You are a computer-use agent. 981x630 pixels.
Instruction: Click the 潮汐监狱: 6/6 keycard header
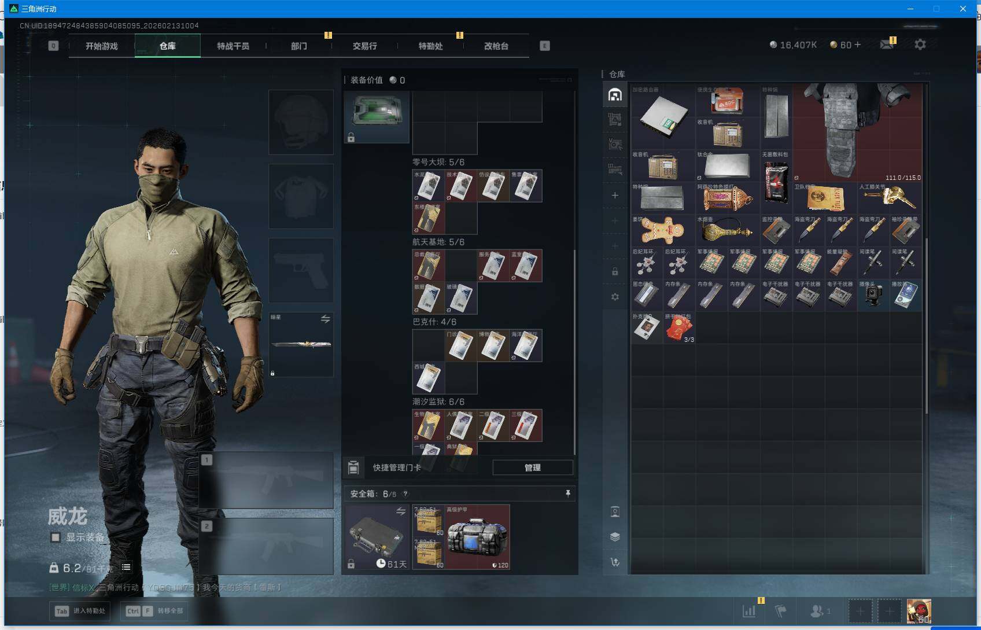[438, 402]
